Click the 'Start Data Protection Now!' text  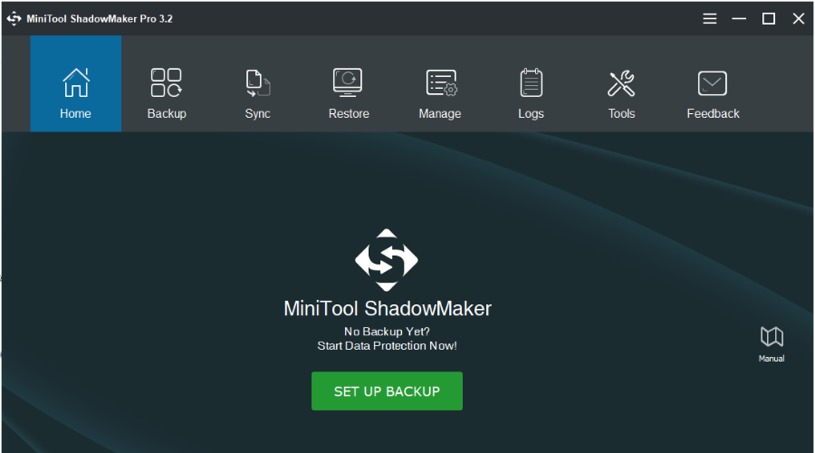387,346
